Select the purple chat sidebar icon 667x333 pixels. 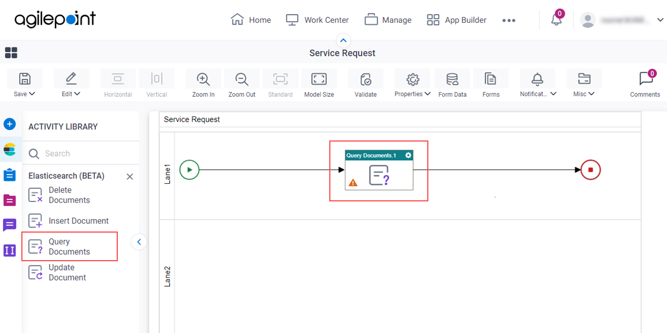(9, 225)
